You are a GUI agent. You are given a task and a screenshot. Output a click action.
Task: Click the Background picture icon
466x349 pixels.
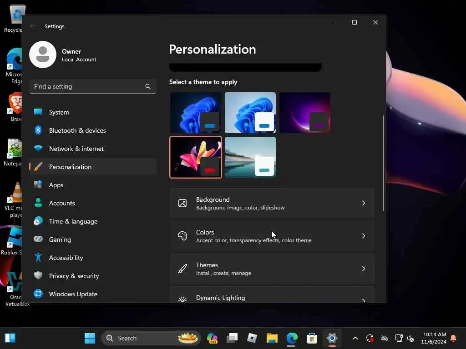click(182, 203)
